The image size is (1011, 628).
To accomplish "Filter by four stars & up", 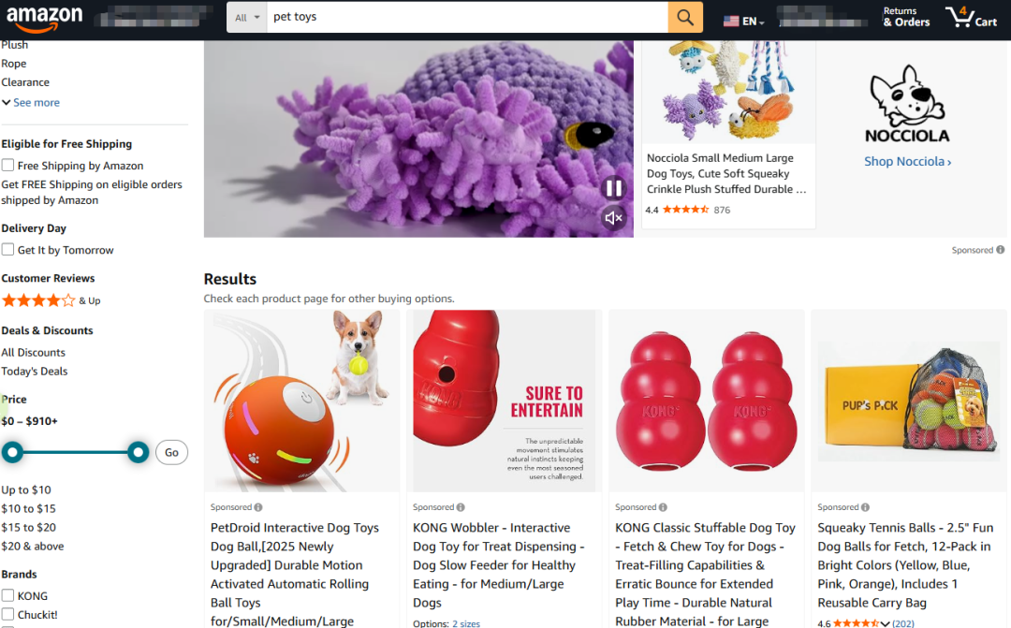I will (51, 300).
